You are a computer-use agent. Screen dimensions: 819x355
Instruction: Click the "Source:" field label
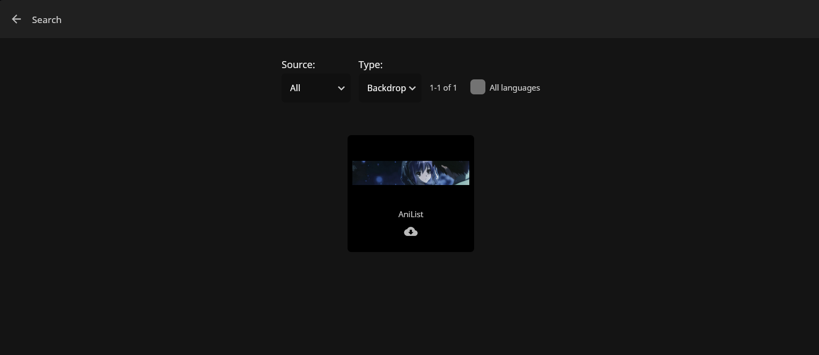298,64
